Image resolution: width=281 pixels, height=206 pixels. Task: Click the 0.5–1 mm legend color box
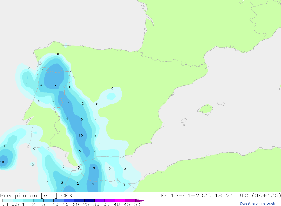(x=18, y=200)
